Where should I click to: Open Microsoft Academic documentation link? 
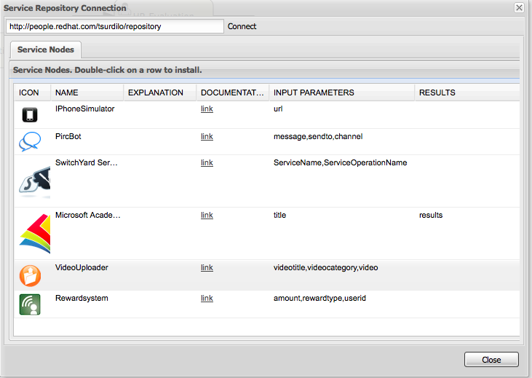click(207, 215)
